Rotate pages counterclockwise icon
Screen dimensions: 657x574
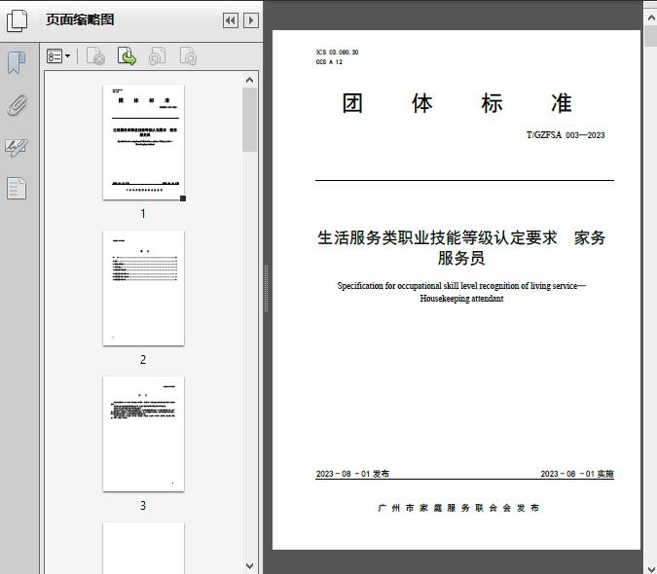[157, 57]
